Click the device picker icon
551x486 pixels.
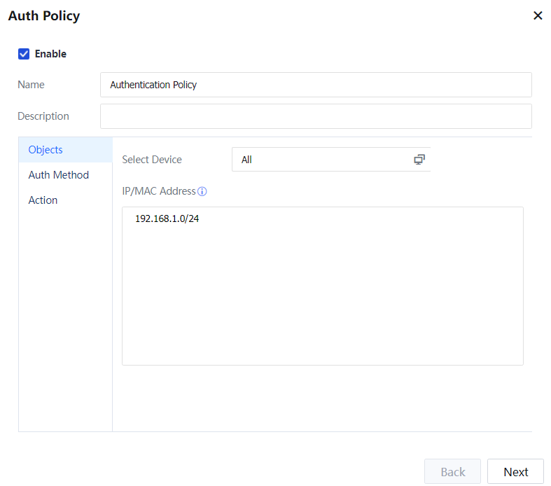419,160
